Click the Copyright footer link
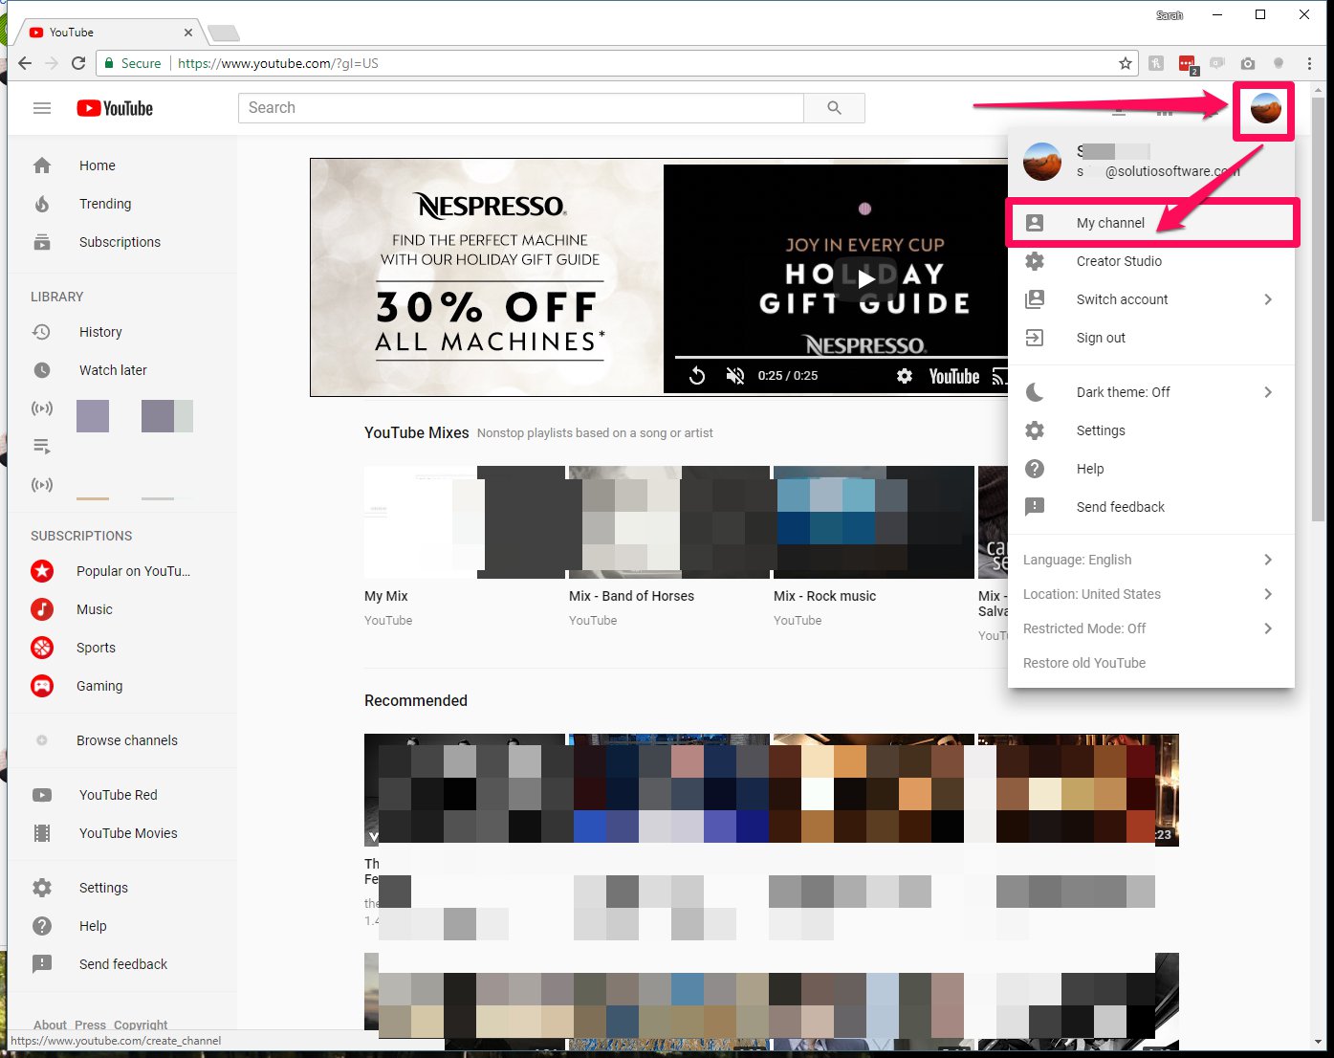This screenshot has height=1058, width=1334. tap(141, 1025)
